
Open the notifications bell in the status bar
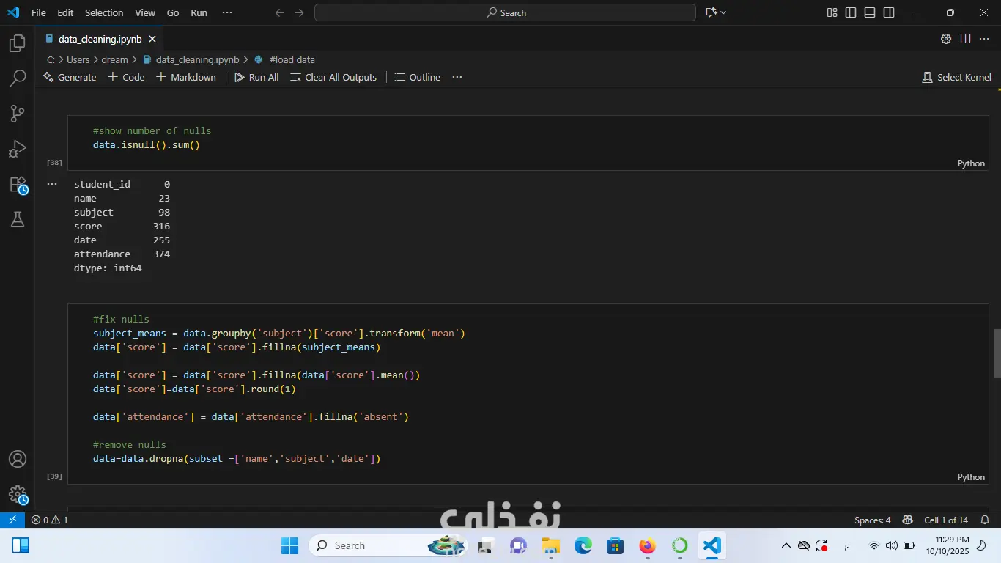coord(983,520)
